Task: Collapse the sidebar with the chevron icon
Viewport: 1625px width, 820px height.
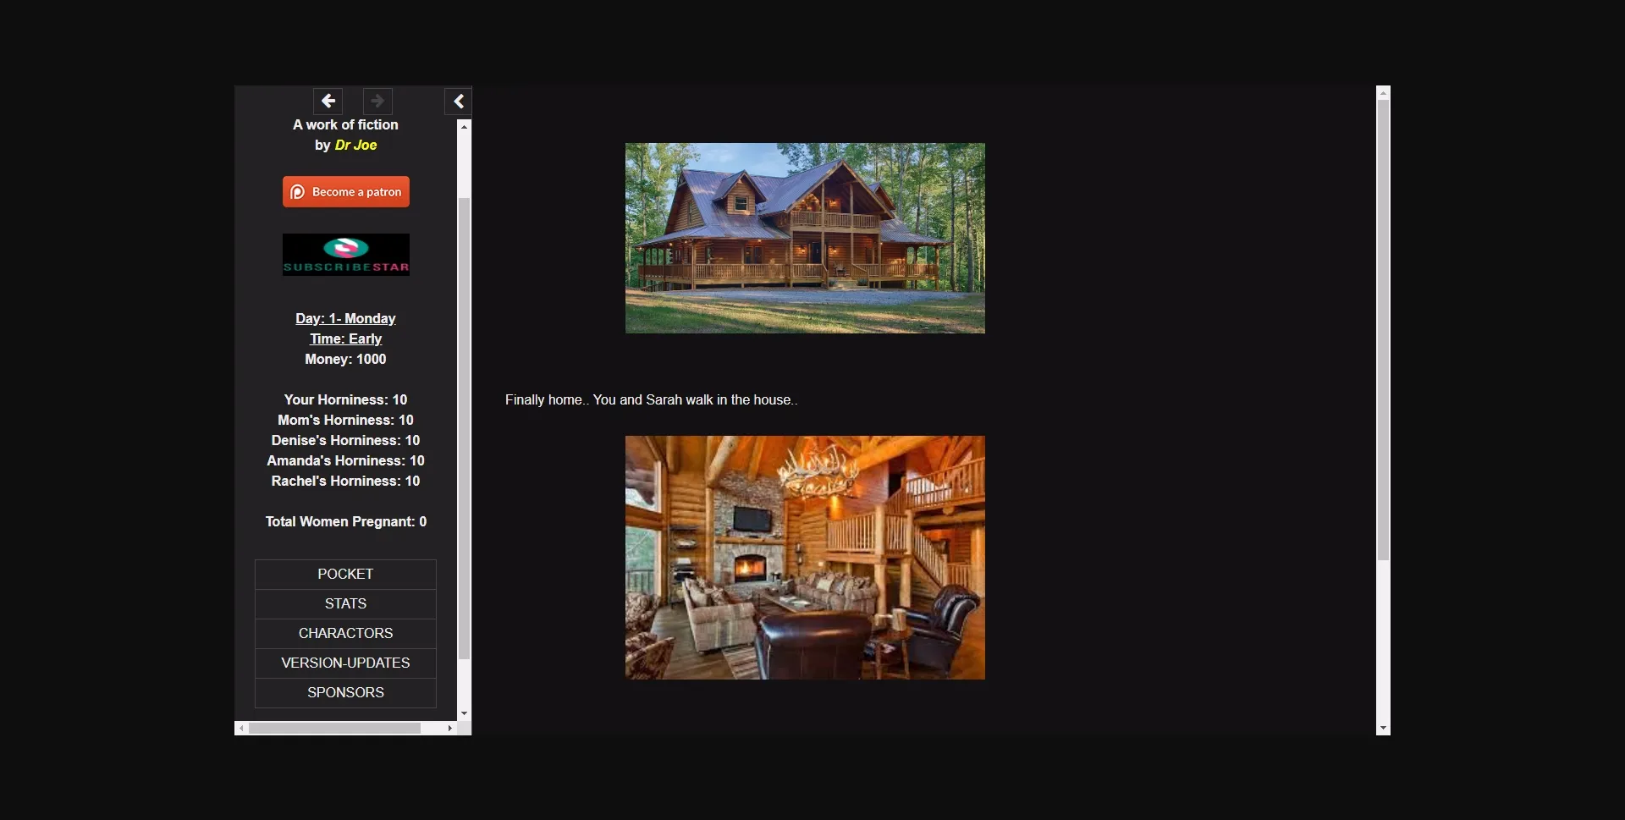Action: (458, 101)
